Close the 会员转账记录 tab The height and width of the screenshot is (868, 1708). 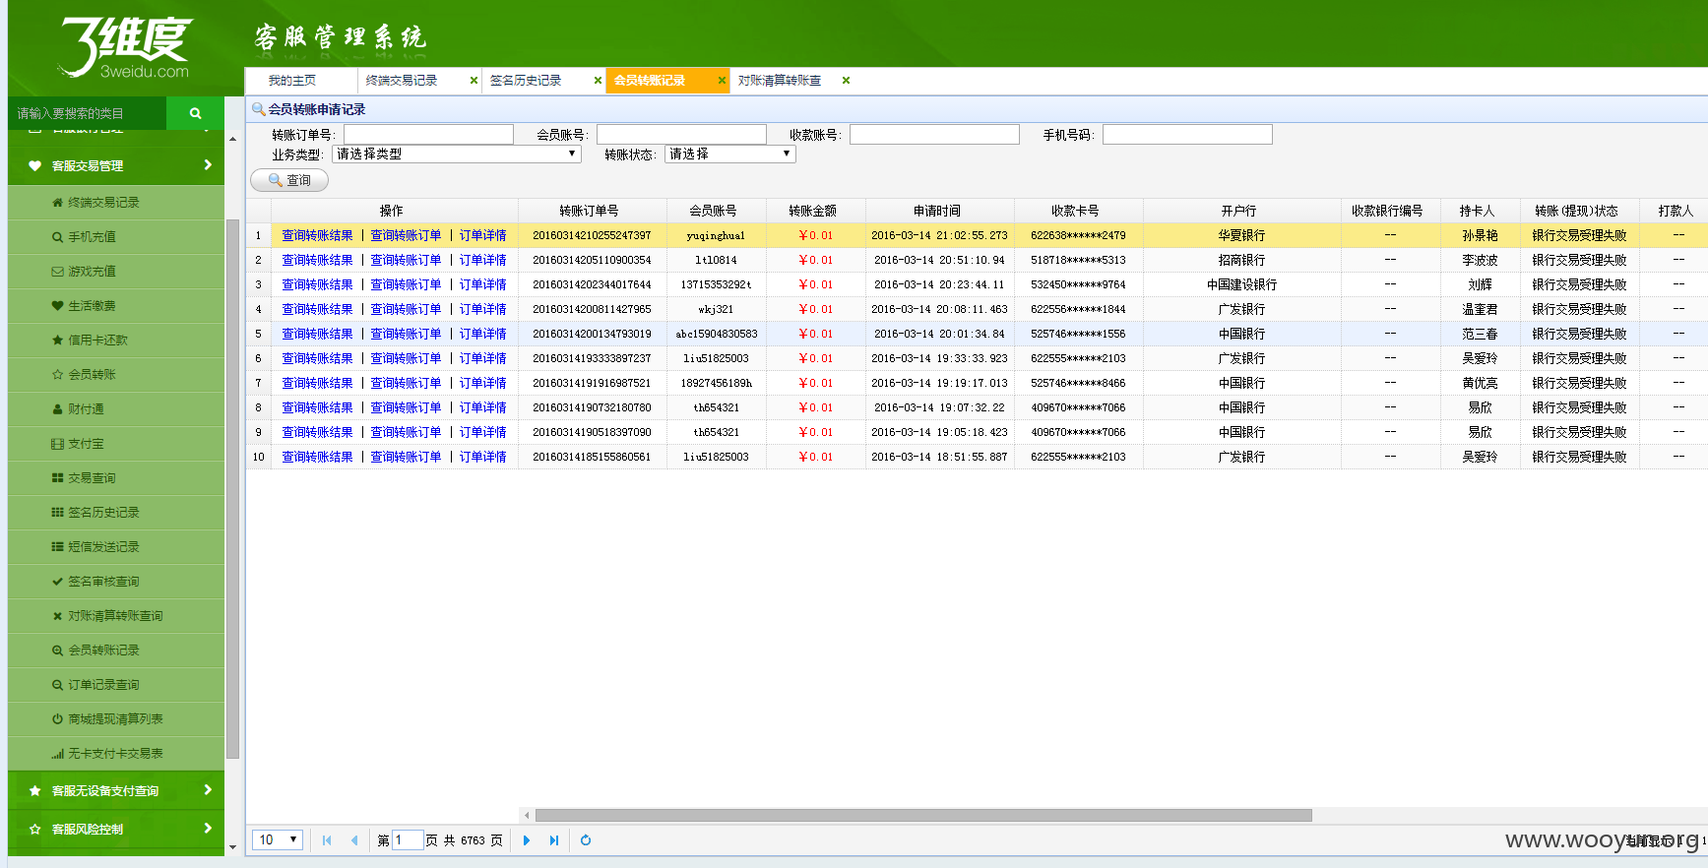[722, 81]
